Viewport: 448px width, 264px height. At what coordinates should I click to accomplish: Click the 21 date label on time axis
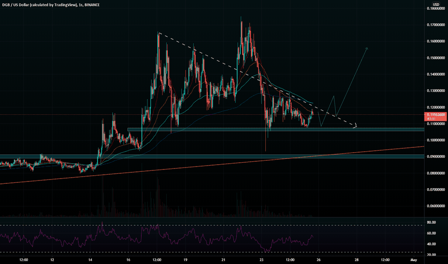pyautogui.click(x=224, y=260)
